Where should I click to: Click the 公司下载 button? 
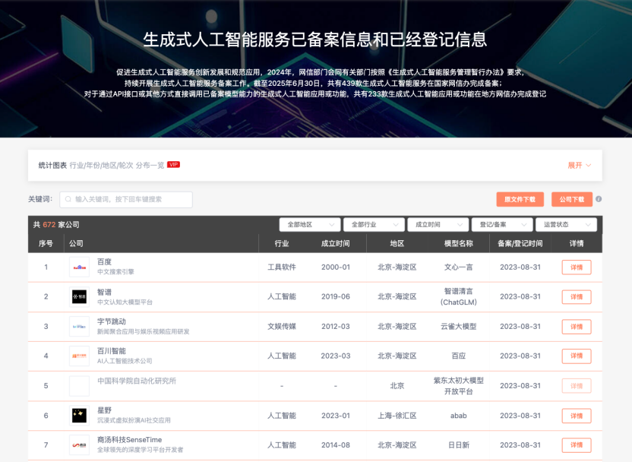click(572, 199)
